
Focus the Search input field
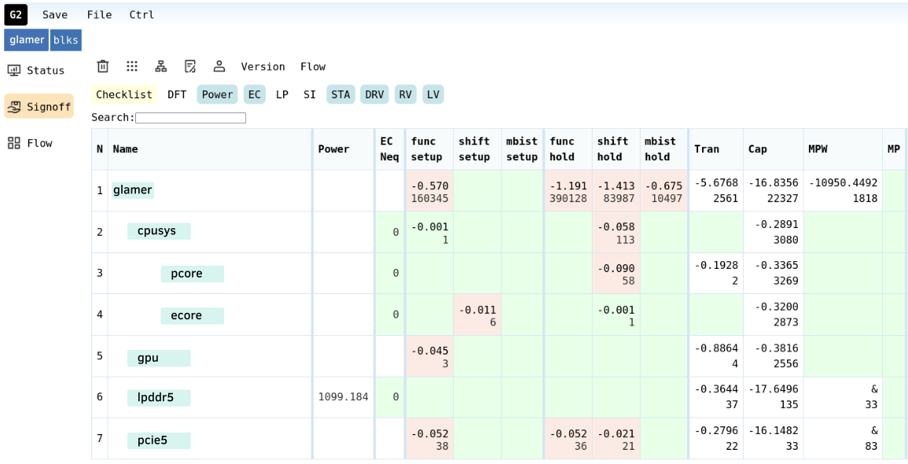click(190, 118)
